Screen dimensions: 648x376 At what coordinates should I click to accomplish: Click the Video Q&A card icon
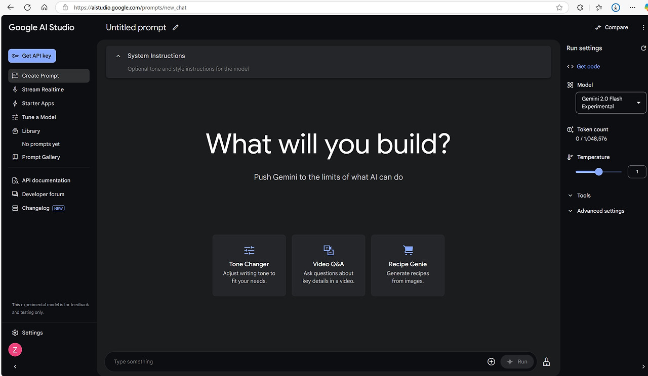coord(329,250)
